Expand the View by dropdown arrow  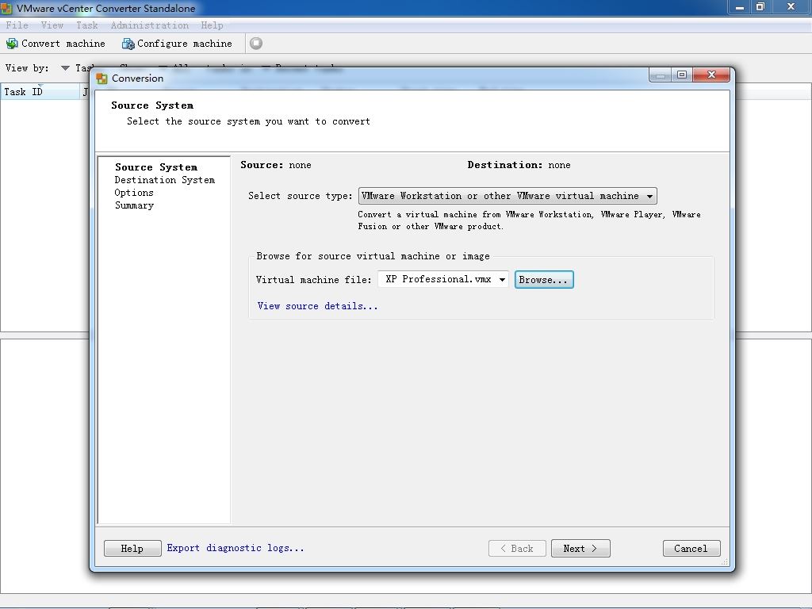pyautogui.click(x=65, y=68)
